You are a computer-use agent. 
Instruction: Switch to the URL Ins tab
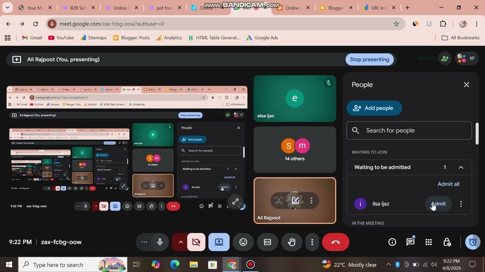[380, 8]
